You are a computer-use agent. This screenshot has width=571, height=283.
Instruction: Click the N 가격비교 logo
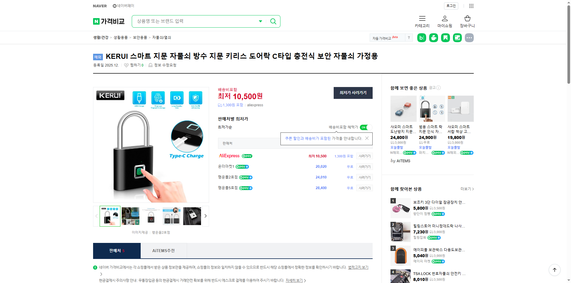tap(109, 21)
